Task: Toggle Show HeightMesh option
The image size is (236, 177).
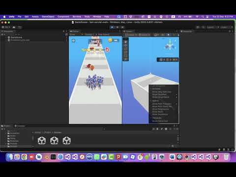Action: click(x=161, y=97)
